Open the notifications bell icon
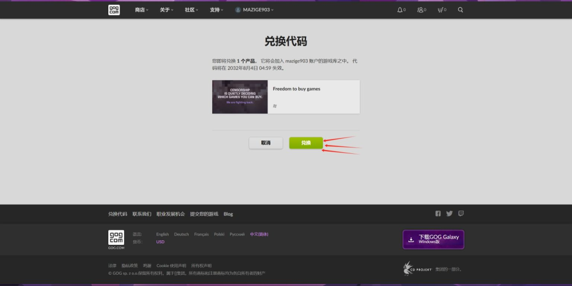This screenshot has width=572, height=286. 400,10
